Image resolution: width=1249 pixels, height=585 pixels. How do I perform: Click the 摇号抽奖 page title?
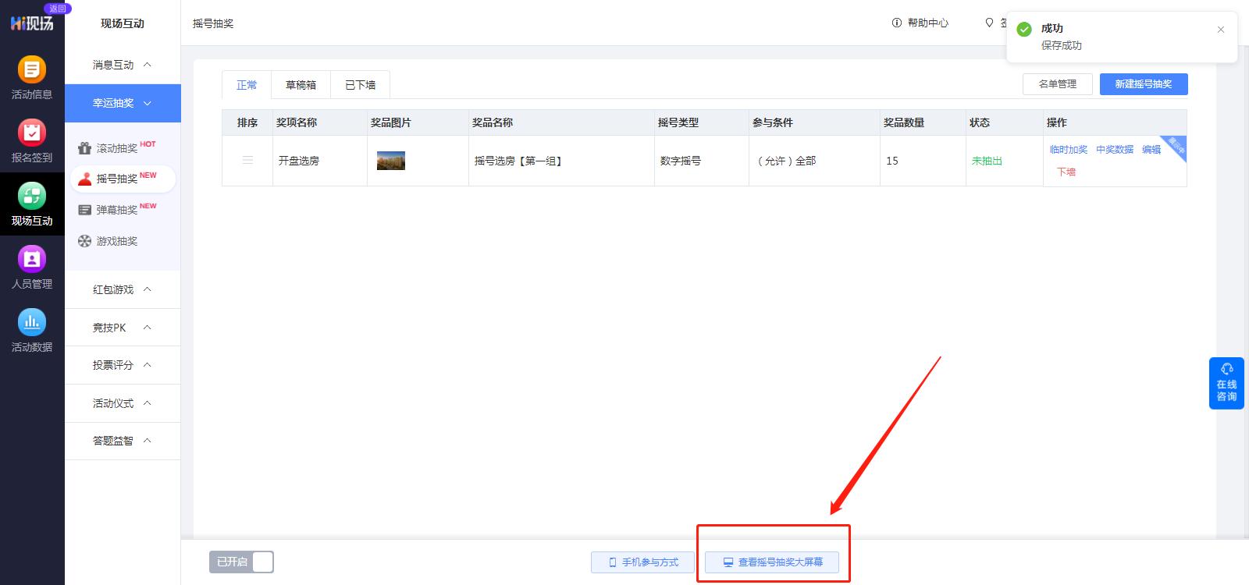tap(213, 23)
